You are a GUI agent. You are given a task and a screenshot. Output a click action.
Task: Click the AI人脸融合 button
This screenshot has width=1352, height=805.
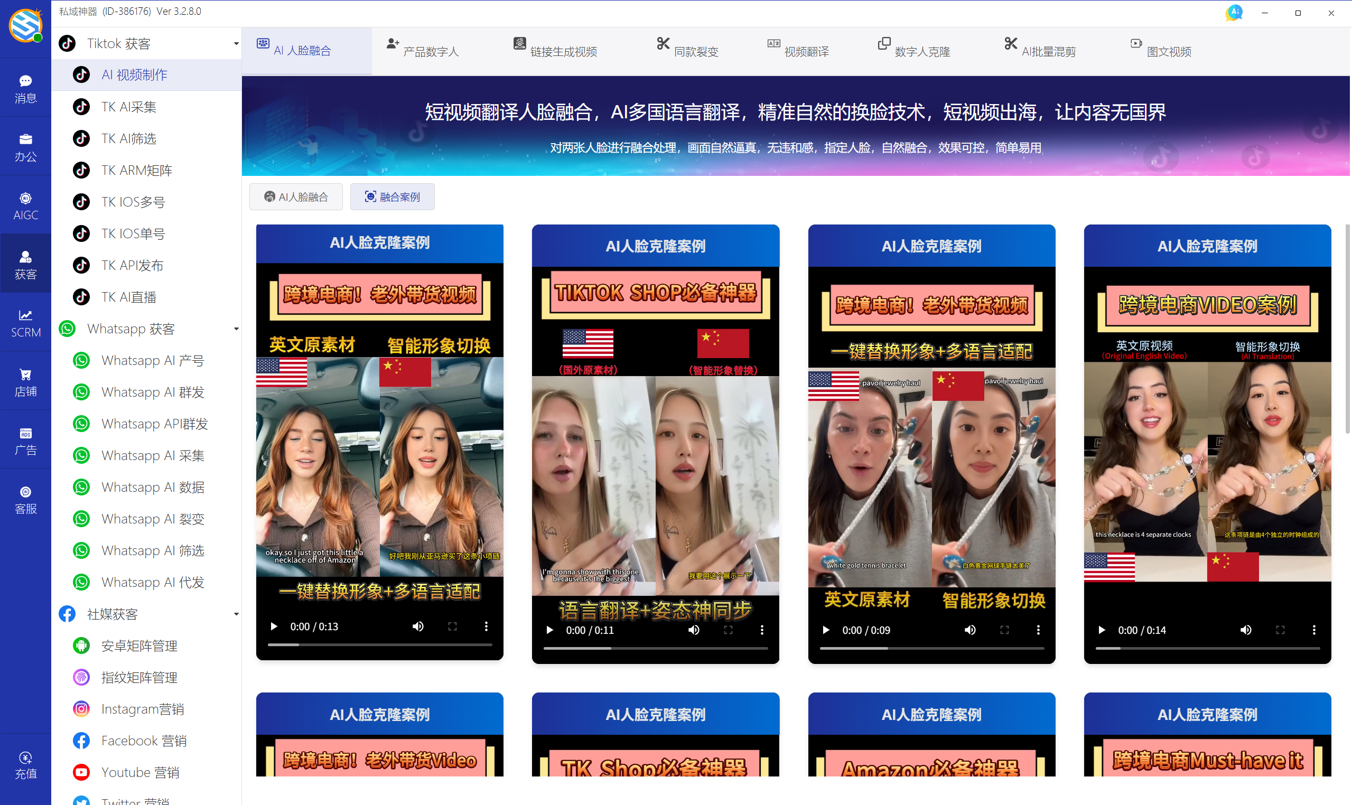(x=296, y=197)
